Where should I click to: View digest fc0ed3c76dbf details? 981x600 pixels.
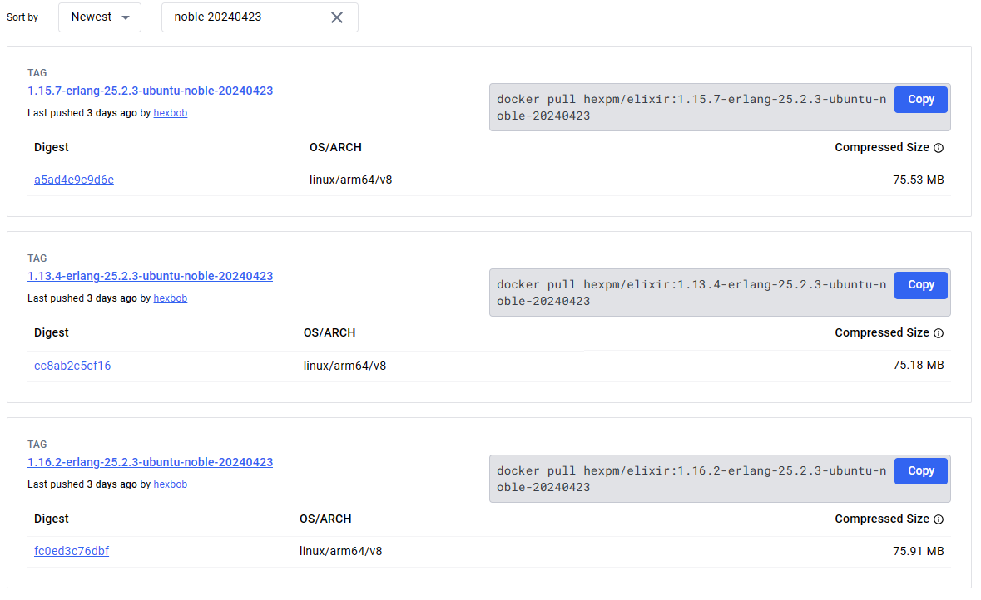click(72, 550)
